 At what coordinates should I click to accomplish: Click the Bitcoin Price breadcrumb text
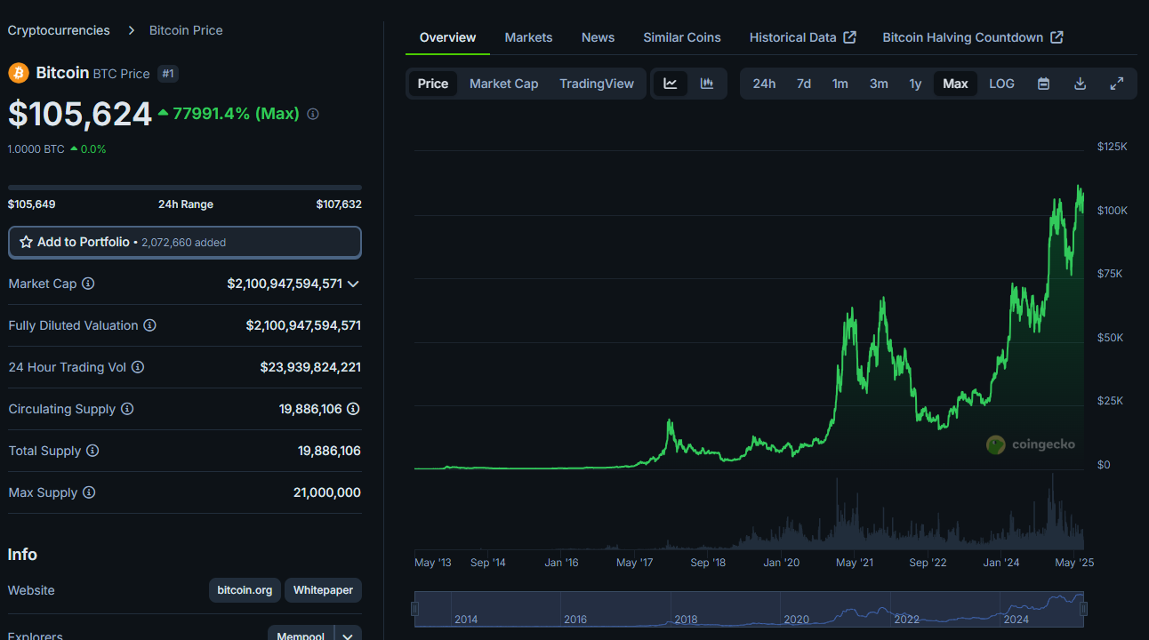click(186, 30)
